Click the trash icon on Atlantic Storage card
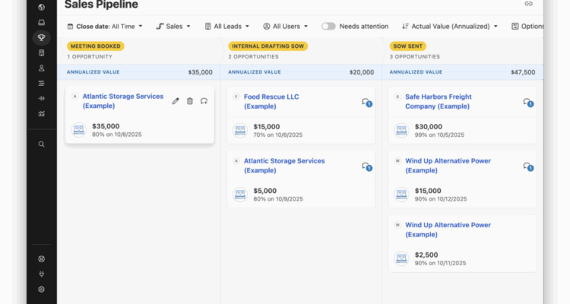This screenshot has width=570, height=304. click(x=190, y=101)
